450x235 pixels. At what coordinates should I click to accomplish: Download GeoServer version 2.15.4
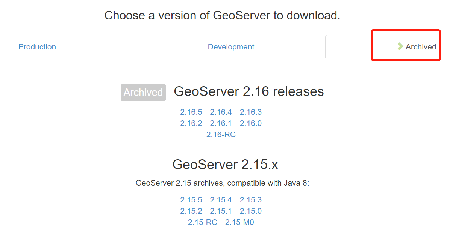221,200
